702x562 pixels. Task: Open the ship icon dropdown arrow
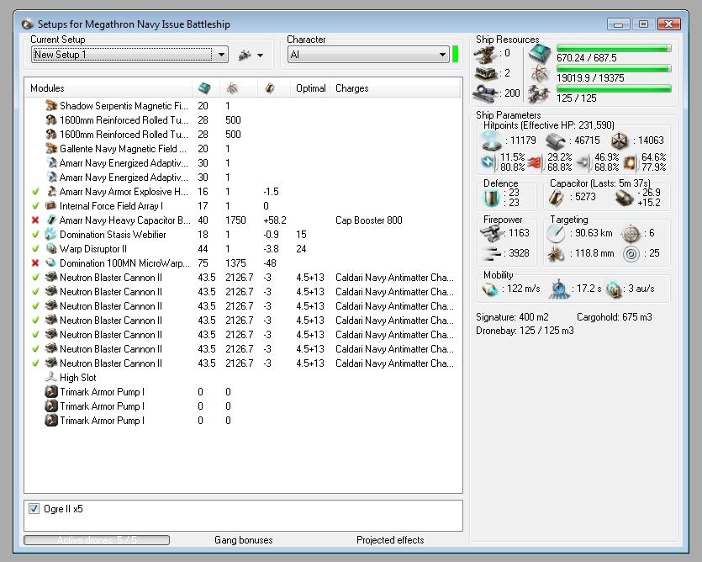pos(261,56)
